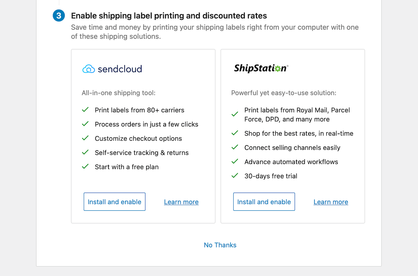The image size is (418, 276).
Task: Click the Sendcloud cloud logo
Action: coord(88,69)
